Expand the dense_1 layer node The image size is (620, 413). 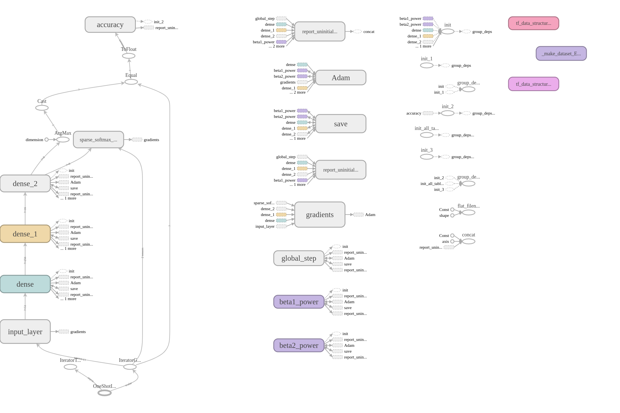25,234
